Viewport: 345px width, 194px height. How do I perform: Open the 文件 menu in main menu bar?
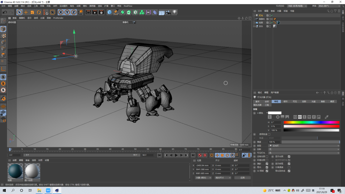click(x=4, y=6)
